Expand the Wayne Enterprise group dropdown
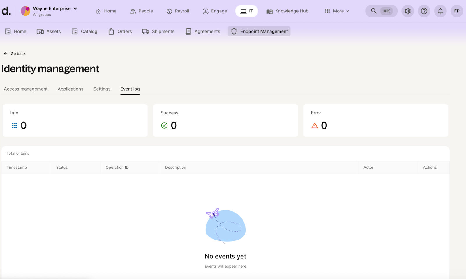The width and height of the screenshot is (466, 279). [x=75, y=8]
